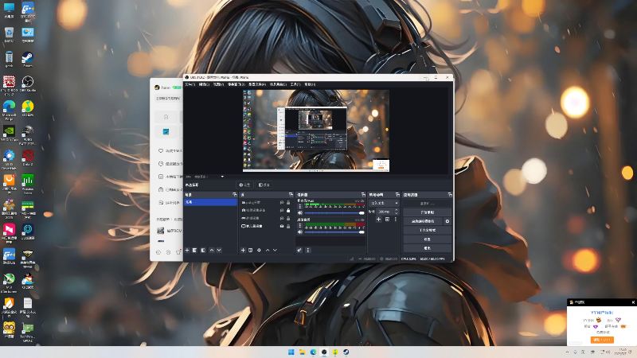Open the Edit menu in OBS
The height and width of the screenshot is (358, 637).
point(204,84)
